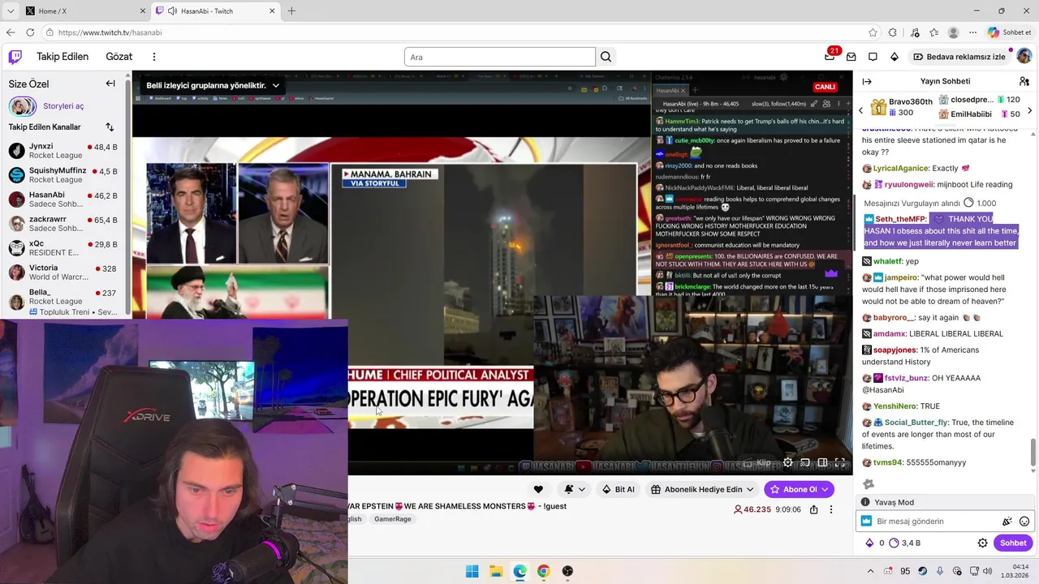Image resolution: width=1039 pixels, height=584 pixels.
Task: Click the Sohbet send button
Action: coord(1013,543)
